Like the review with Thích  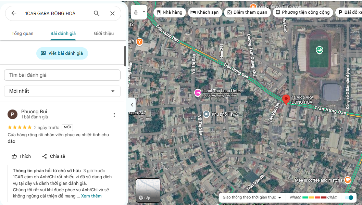point(21,156)
